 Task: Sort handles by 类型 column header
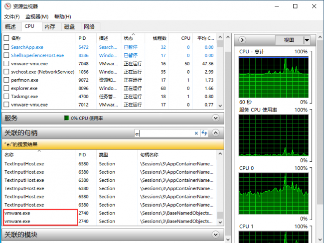point(117,155)
